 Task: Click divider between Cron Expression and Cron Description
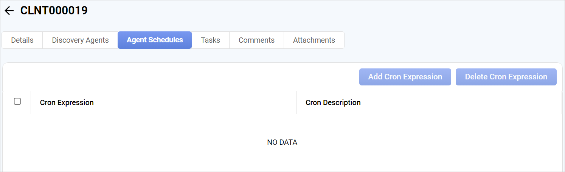tap(296, 102)
